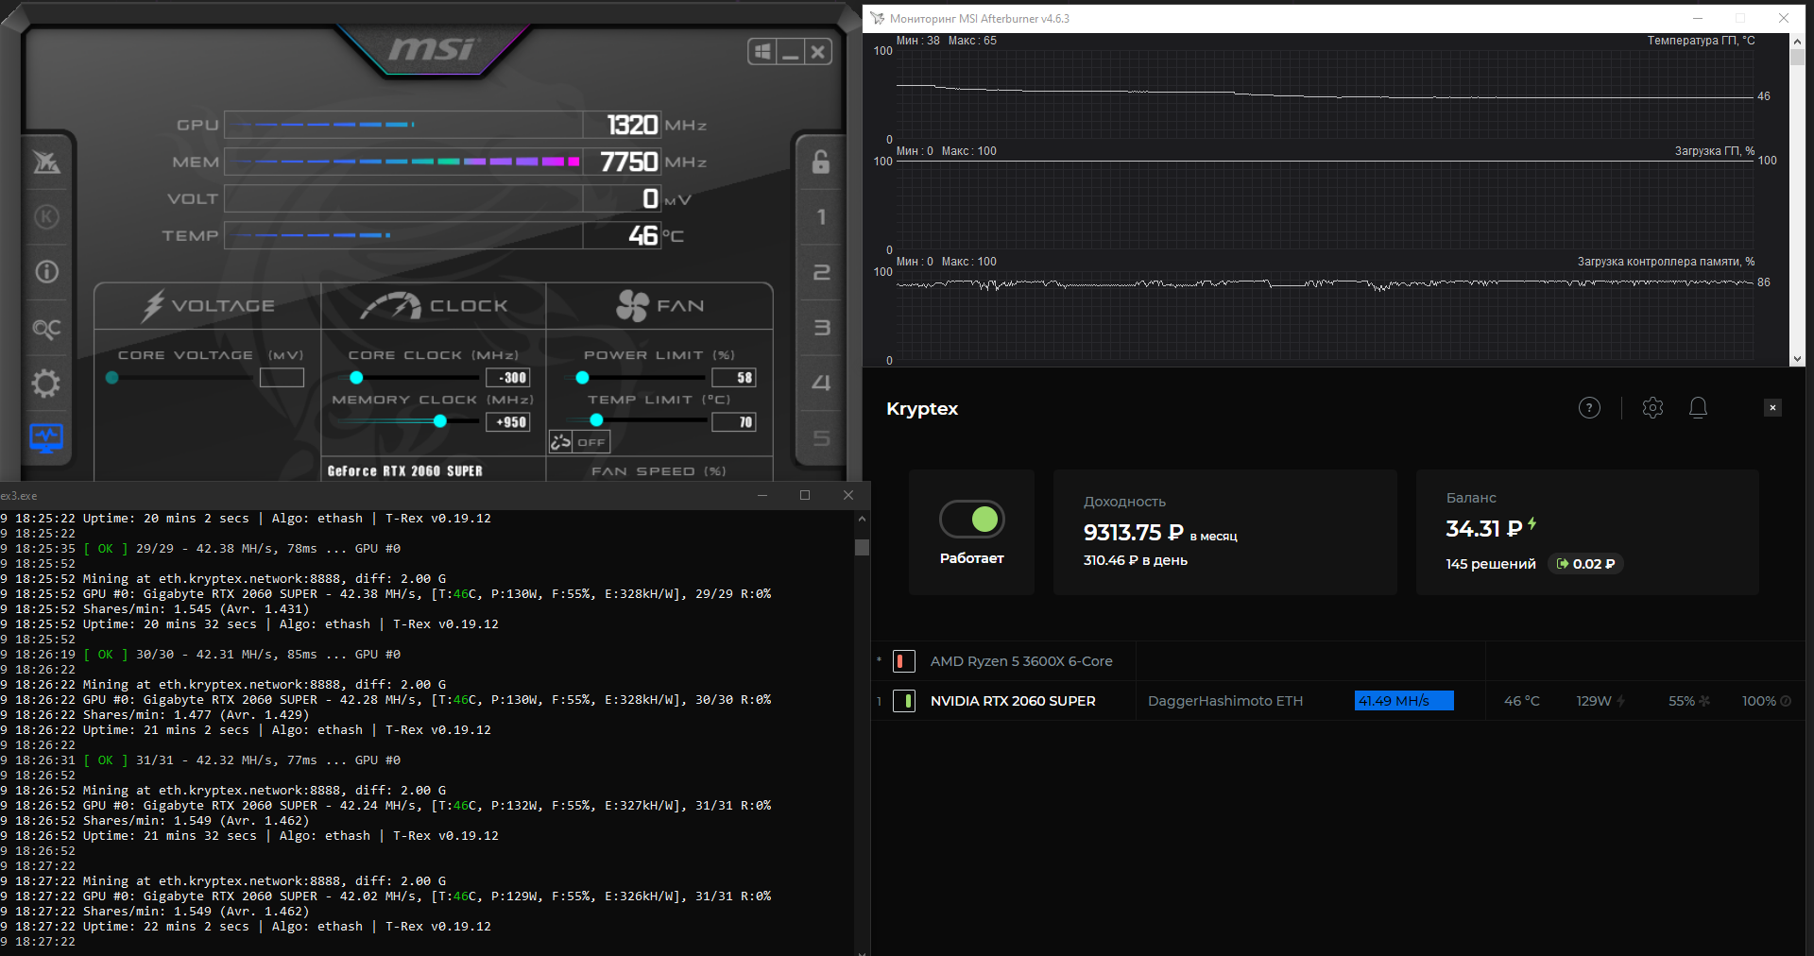Select profile slot 4 in Afterburner
Image resolution: width=1814 pixels, height=956 pixels.
pyautogui.click(x=821, y=383)
